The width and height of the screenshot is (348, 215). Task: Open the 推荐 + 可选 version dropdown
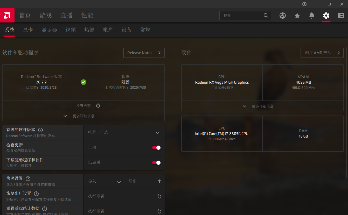(x=124, y=133)
